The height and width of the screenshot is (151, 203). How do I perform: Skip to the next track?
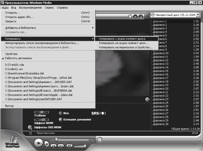click(61, 146)
